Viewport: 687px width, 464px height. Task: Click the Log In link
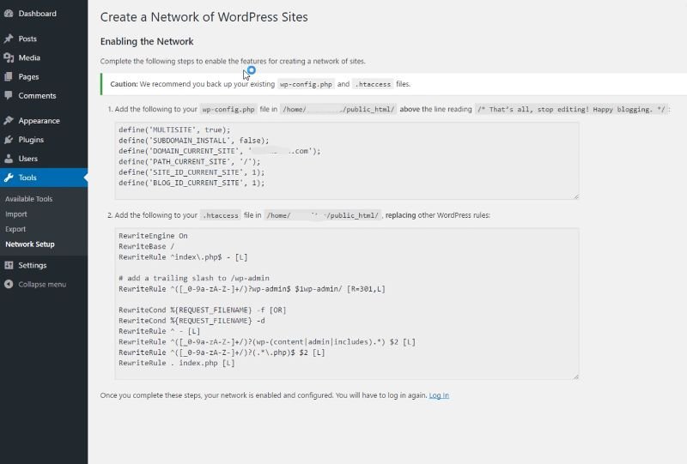pyautogui.click(x=439, y=395)
